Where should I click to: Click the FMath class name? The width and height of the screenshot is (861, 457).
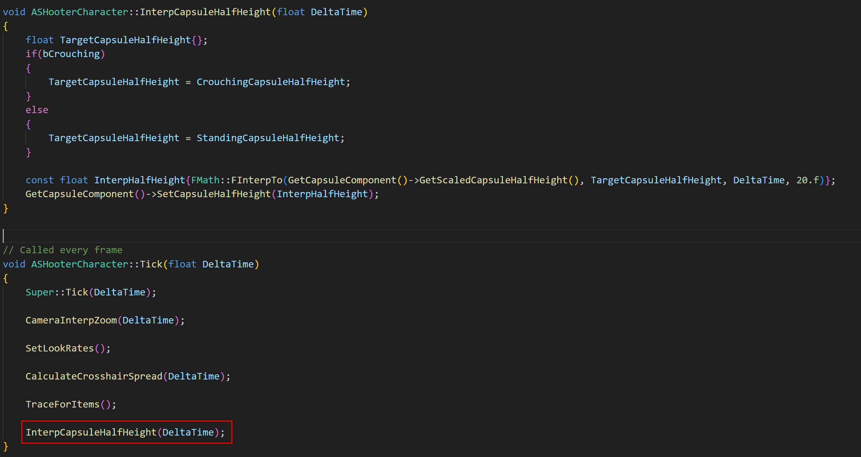205,180
